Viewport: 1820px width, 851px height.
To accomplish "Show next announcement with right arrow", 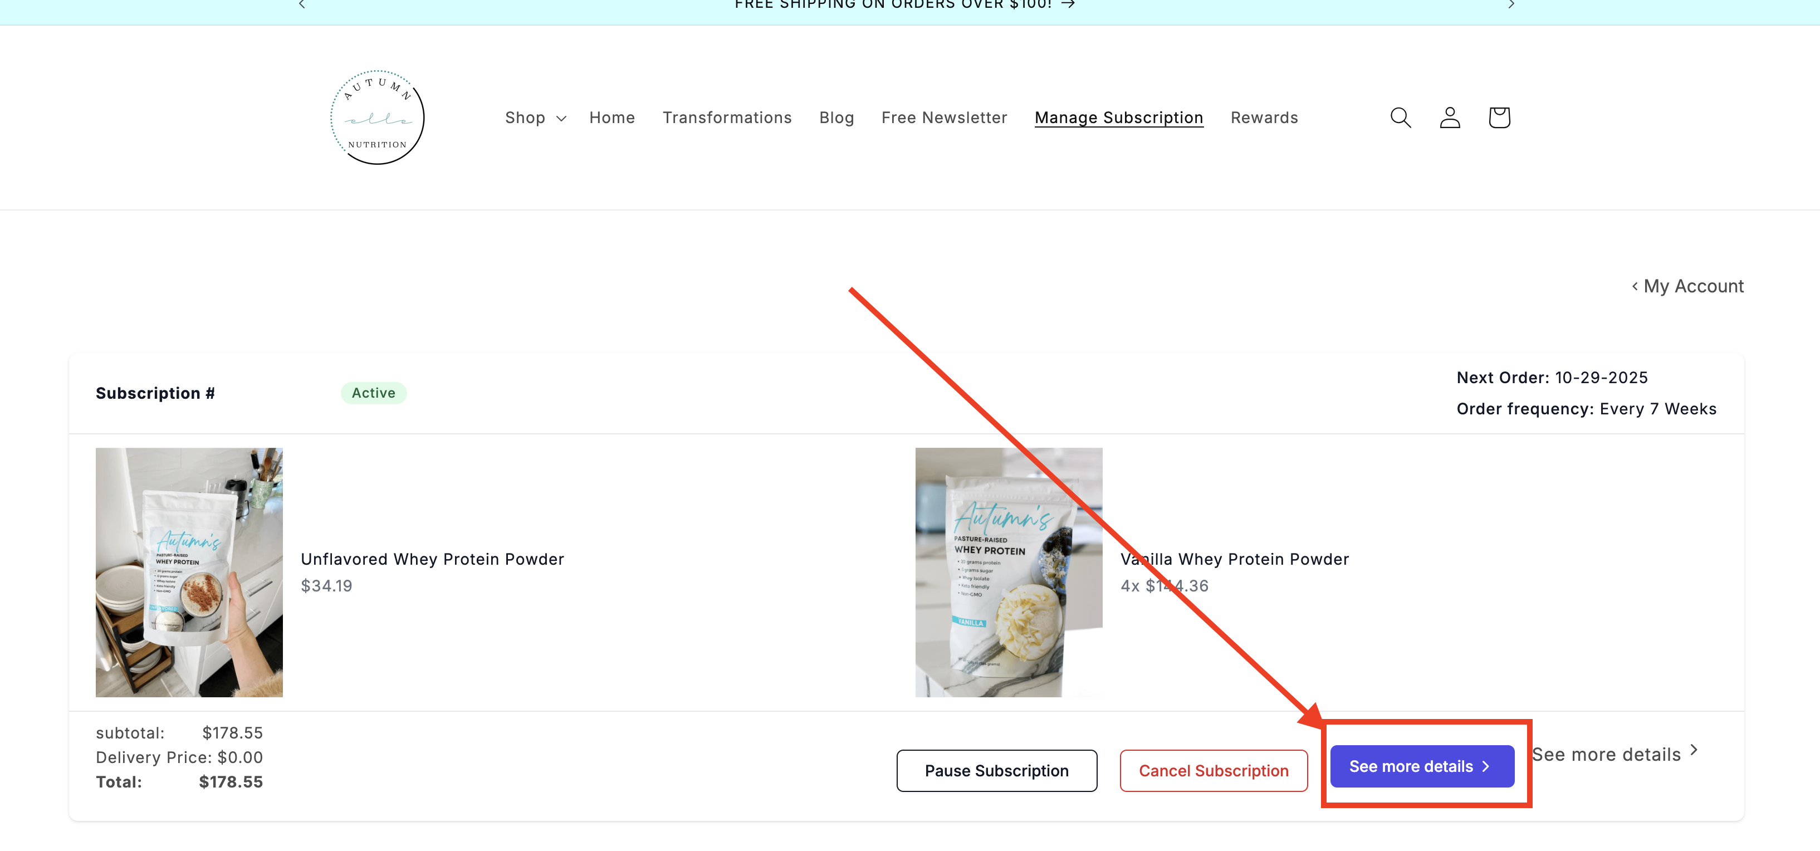I will (1511, 4).
